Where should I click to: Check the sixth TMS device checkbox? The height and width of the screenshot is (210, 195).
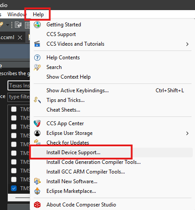[14, 153]
